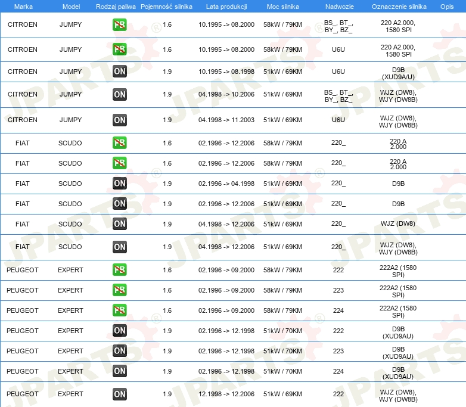Click the 'Model' column header
This screenshot has height=407, width=466.
tap(70, 6)
